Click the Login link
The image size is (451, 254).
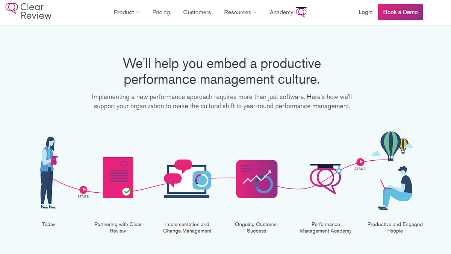[x=365, y=12]
